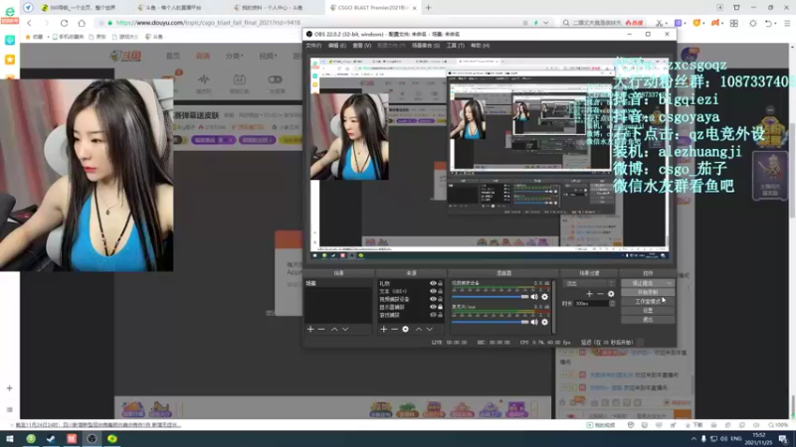The height and width of the screenshot is (447, 796).
Task: Open a new browser tab with the plus
Action: click(x=429, y=8)
